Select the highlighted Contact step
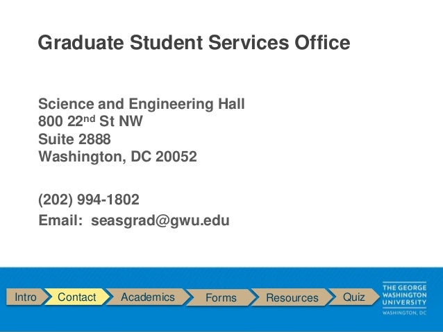The width and height of the screenshot is (443, 332). click(77, 297)
